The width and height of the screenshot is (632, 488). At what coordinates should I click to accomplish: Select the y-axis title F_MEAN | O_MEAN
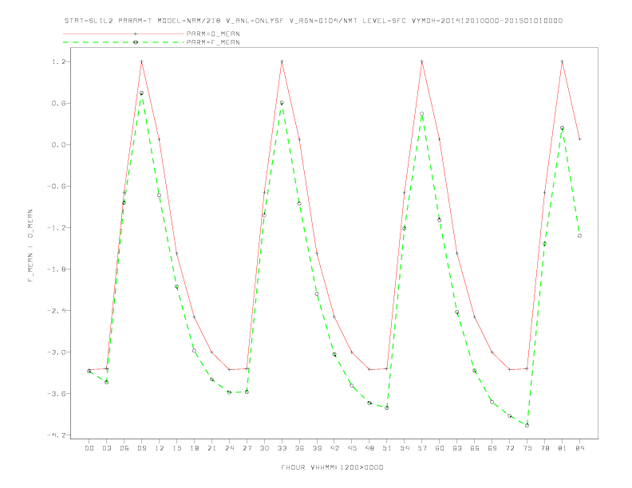pos(30,246)
